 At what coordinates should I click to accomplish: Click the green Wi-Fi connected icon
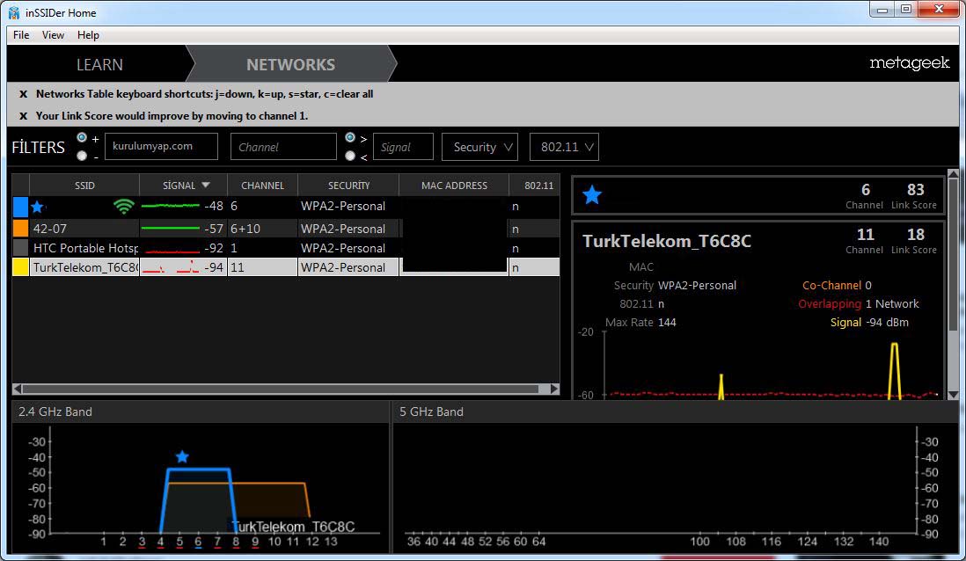[124, 207]
